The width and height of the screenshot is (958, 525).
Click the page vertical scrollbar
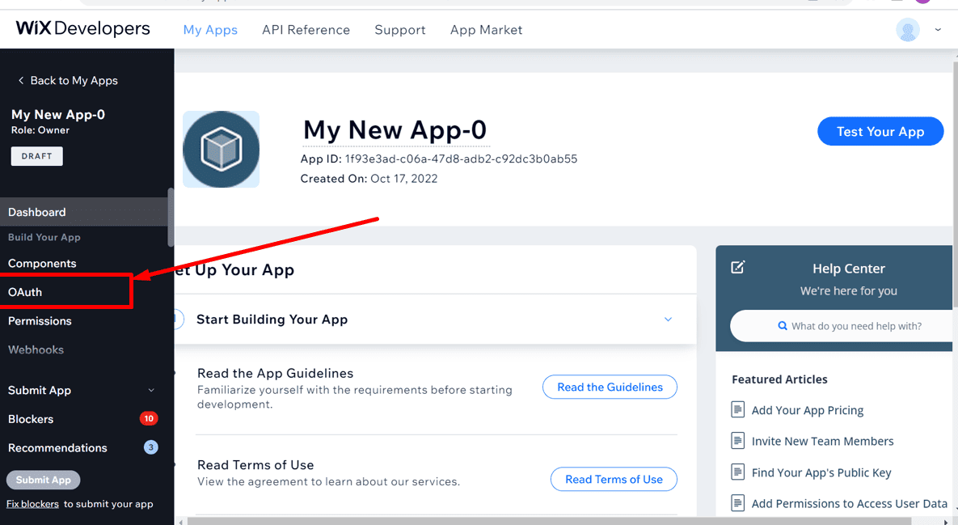pos(955,184)
